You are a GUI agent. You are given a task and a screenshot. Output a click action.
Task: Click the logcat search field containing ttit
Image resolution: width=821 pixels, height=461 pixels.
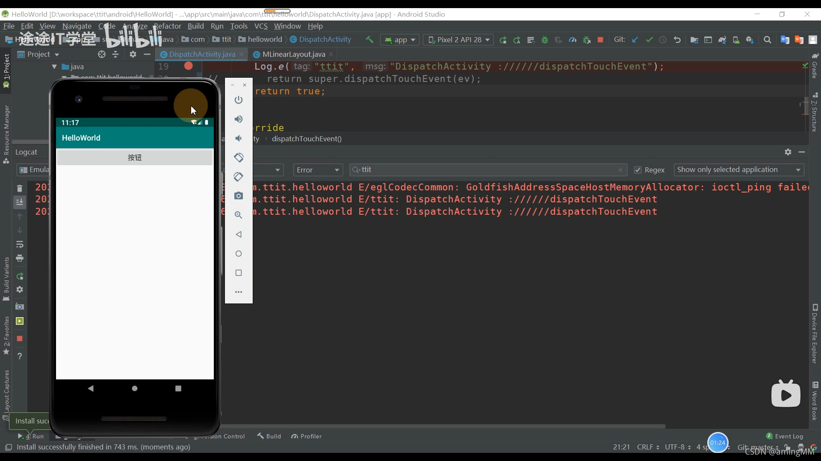point(487,170)
